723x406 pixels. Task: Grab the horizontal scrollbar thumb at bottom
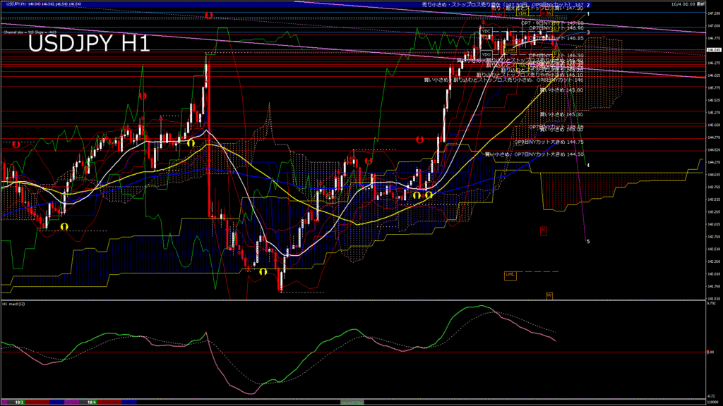[x=351, y=402]
